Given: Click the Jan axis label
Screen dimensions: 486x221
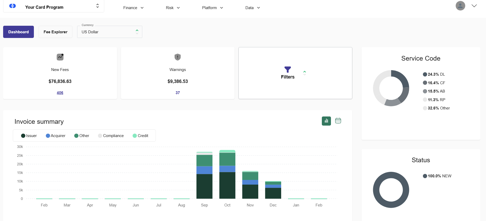Looking at the screenshot, I should pyautogui.click(x=296, y=205).
